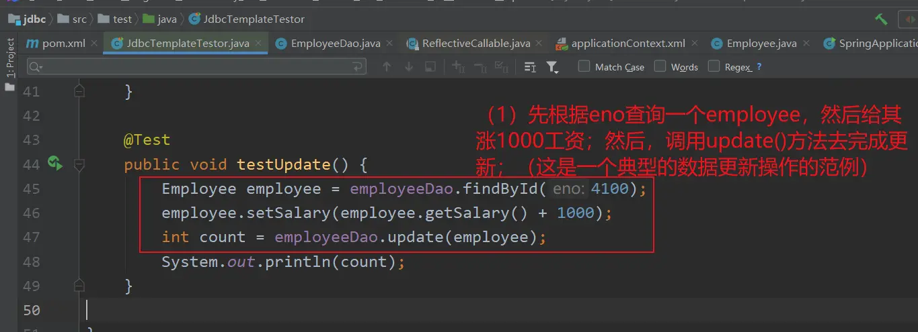Image resolution: width=918 pixels, height=332 pixels.
Task: Select all occurrences icon in the search bar
Action: (501, 67)
